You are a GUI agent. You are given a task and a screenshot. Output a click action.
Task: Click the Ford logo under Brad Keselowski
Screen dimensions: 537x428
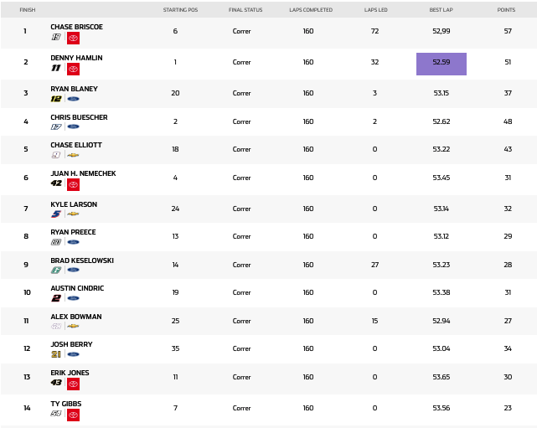click(x=73, y=270)
